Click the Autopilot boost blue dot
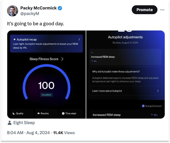Screen dimensions: 170x143 (143, 106)
